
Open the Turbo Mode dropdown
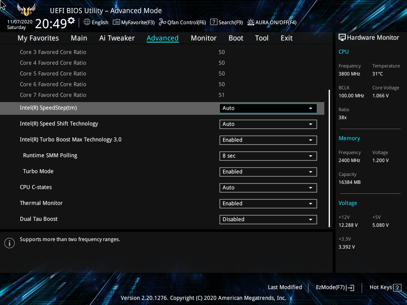[268, 172]
